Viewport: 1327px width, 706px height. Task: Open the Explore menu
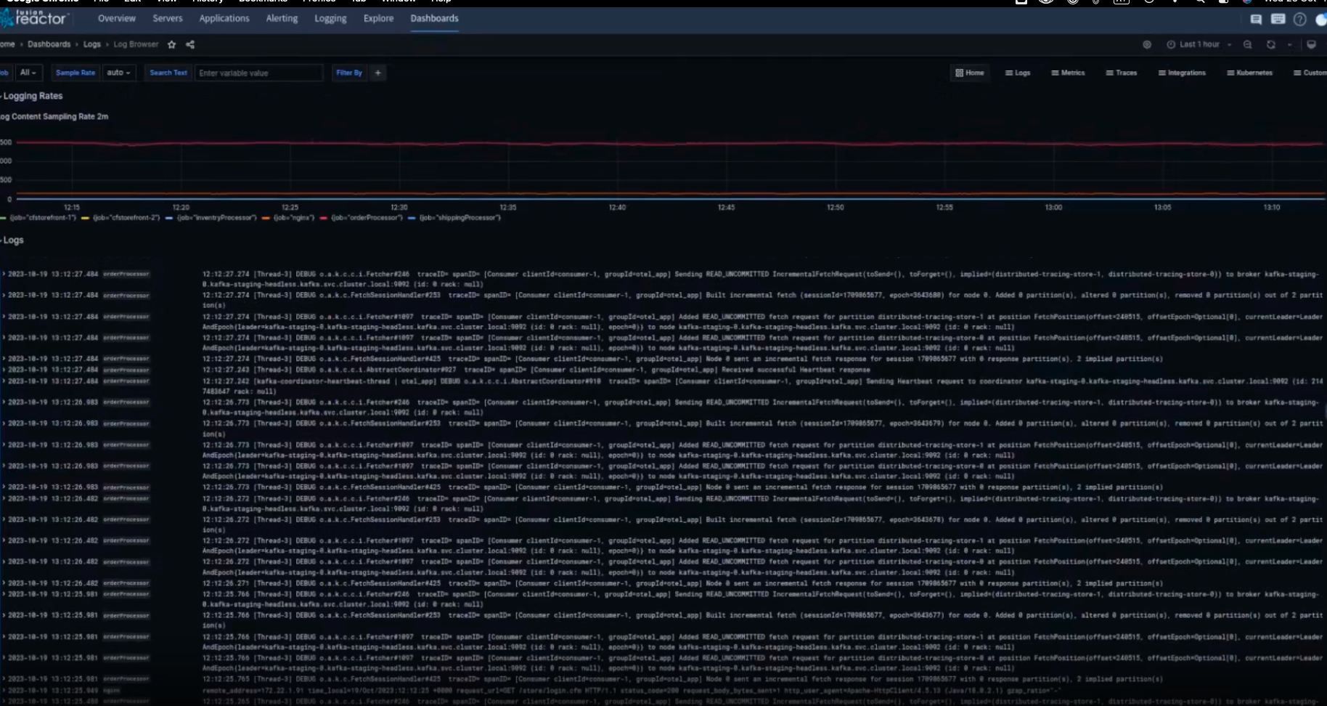[x=378, y=19]
